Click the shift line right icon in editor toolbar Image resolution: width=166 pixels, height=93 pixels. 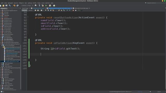tap(70, 10)
